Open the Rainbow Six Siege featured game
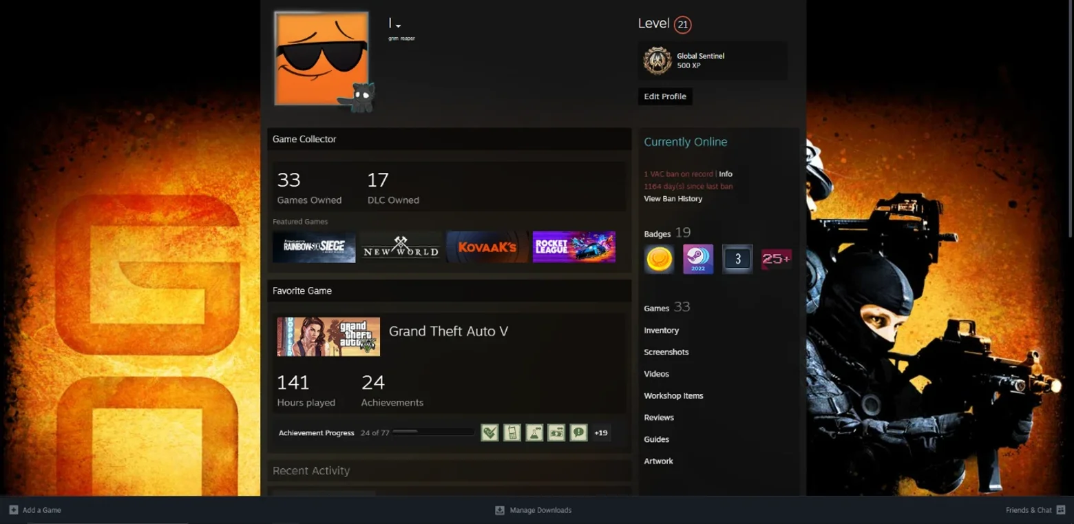The width and height of the screenshot is (1074, 524). pos(314,247)
